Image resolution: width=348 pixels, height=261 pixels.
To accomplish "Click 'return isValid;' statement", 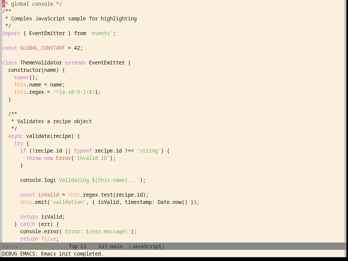I will click(x=42, y=217).
